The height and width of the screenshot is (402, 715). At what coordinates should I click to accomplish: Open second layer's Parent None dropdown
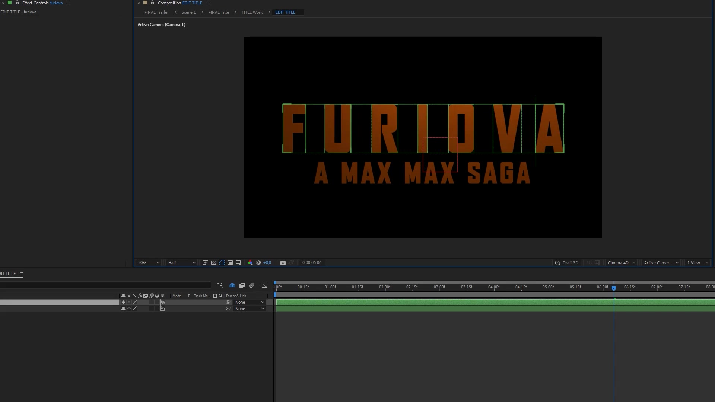click(x=249, y=309)
